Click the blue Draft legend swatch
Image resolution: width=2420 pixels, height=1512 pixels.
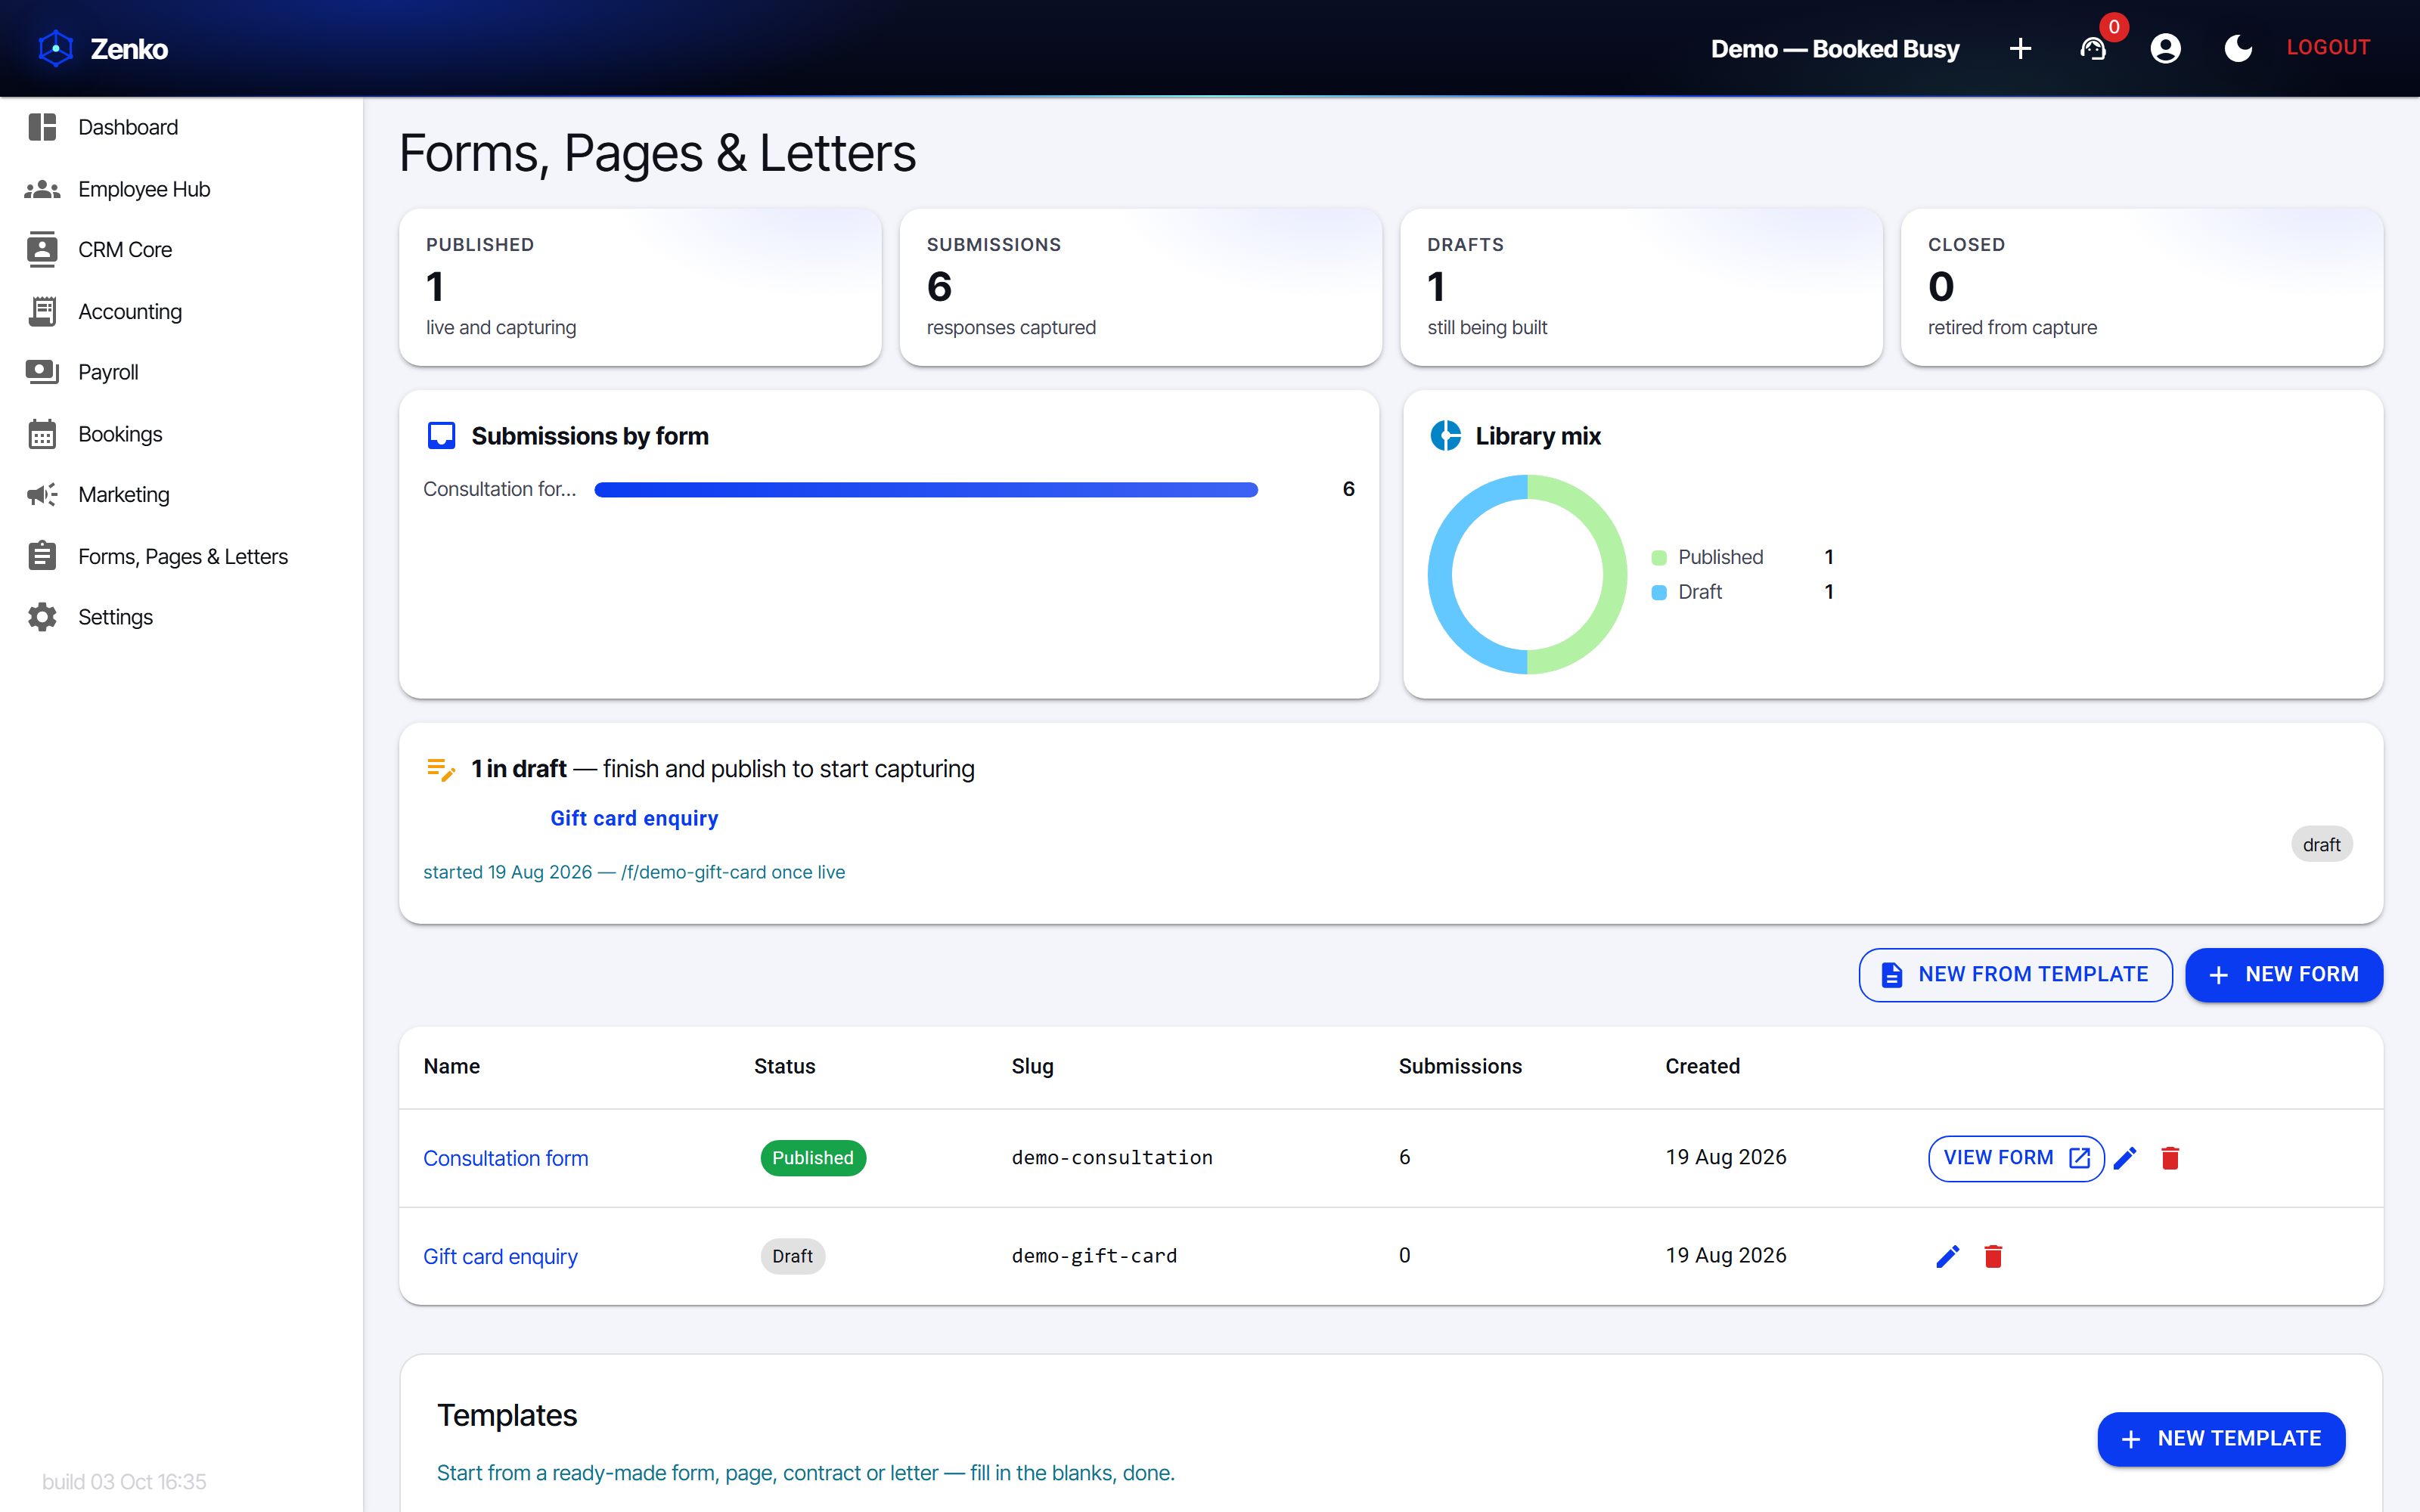point(1659,592)
